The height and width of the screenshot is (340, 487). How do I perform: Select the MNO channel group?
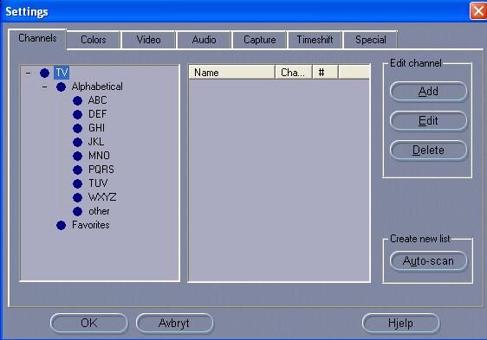99,156
